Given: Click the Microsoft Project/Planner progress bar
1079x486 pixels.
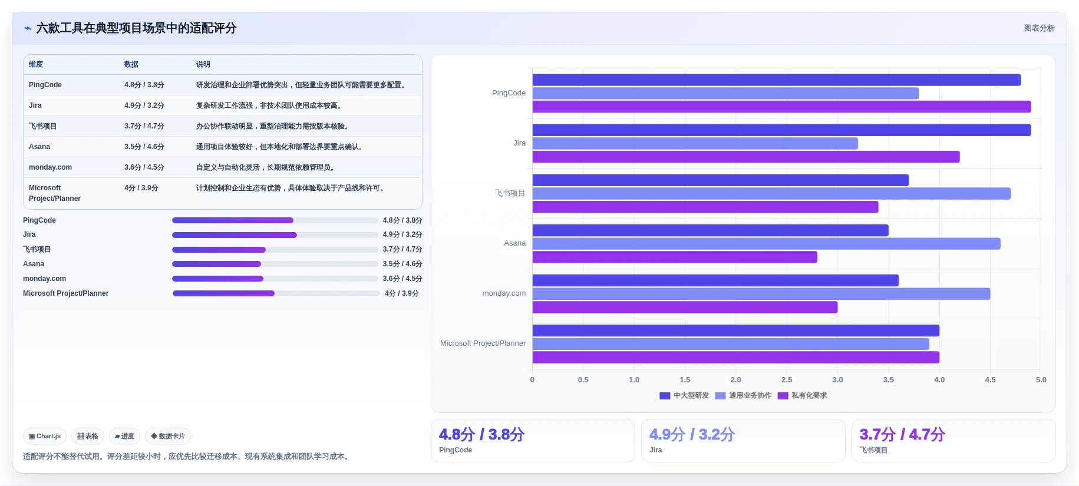Looking at the screenshot, I should (276, 293).
